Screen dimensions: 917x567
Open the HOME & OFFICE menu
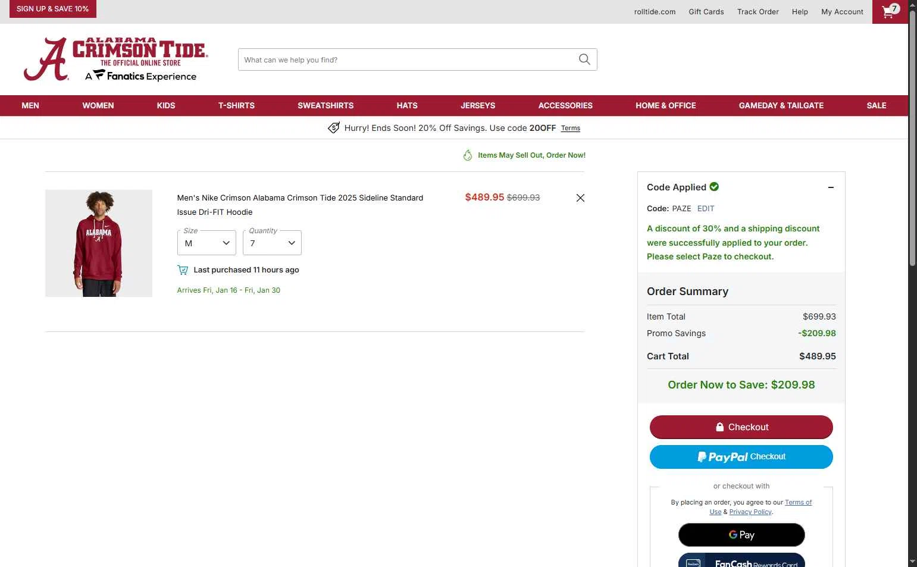tap(666, 105)
